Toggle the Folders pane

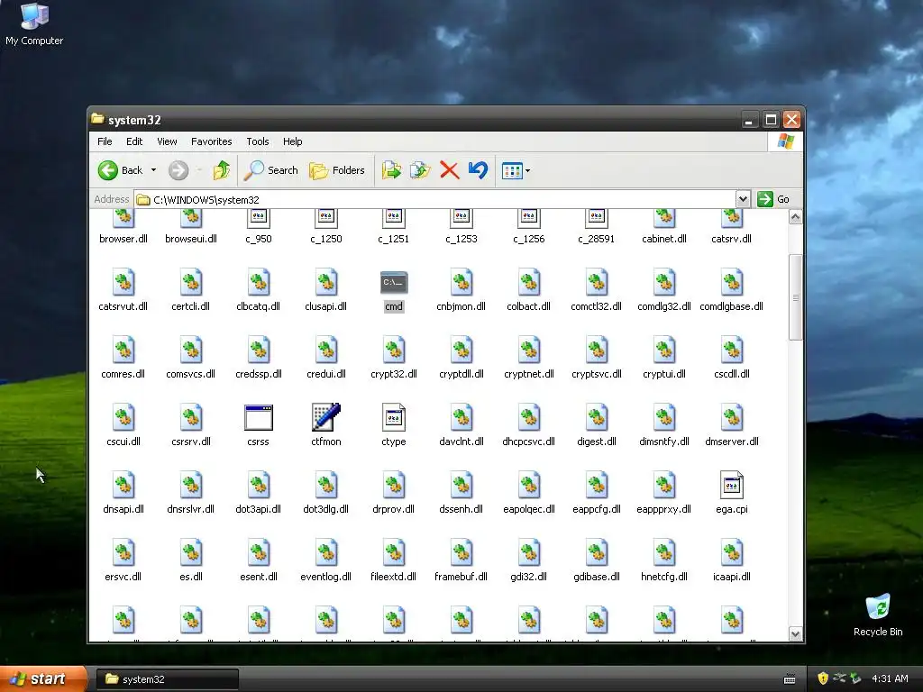pyautogui.click(x=337, y=170)
